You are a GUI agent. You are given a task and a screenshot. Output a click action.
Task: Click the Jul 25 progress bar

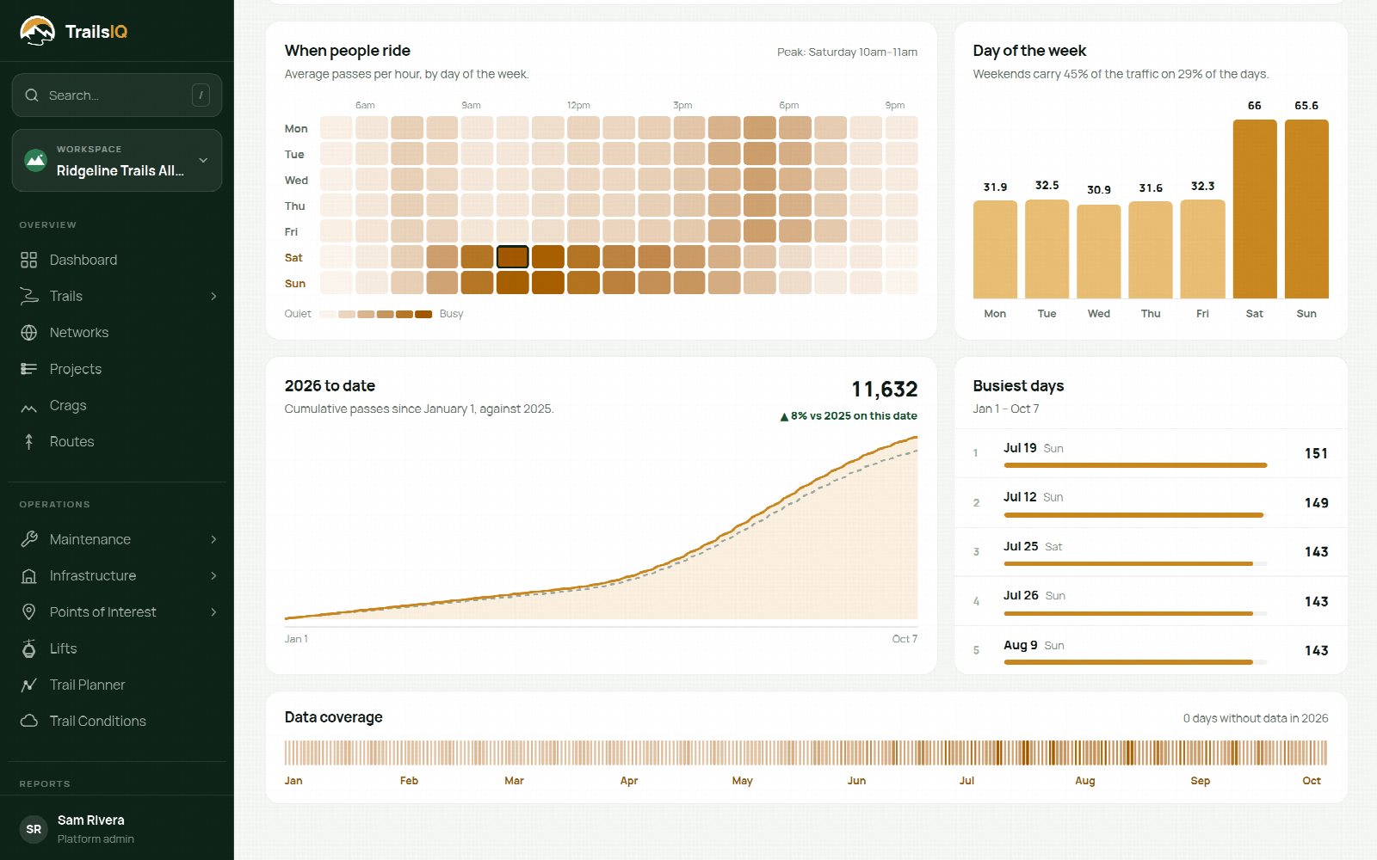tap(1135, 564)
